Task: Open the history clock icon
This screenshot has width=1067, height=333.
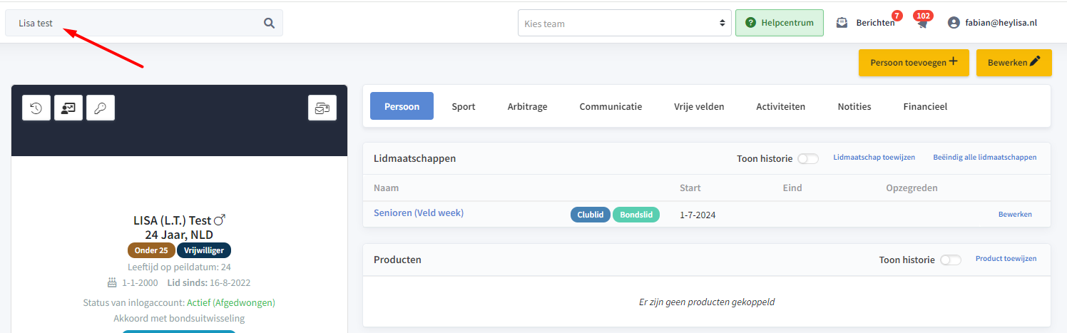Action: [36, 108]
